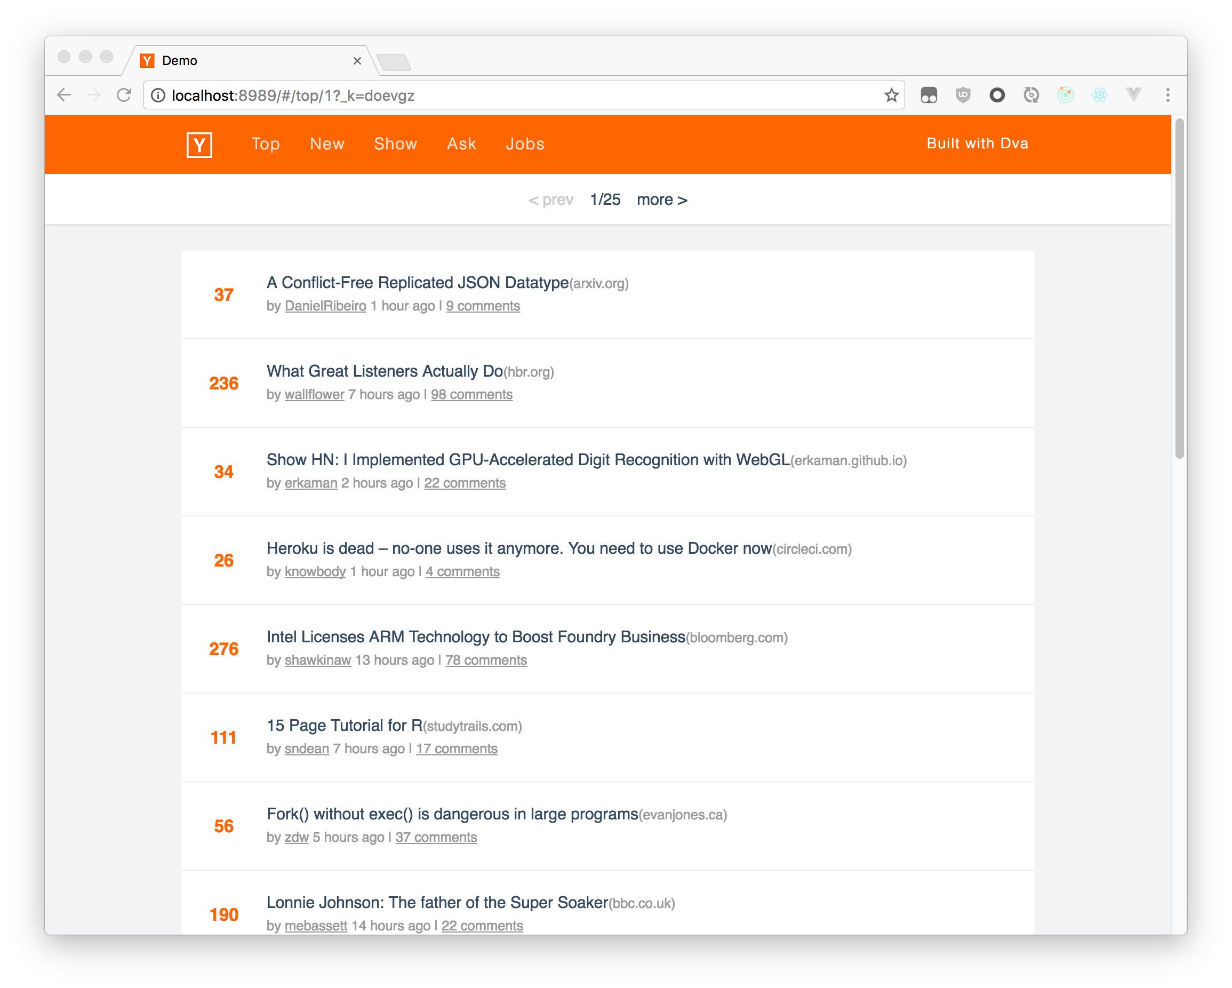Click the browser forward arrow
The width and height of the screenshot is (1232, 988).
click(94, 95)
